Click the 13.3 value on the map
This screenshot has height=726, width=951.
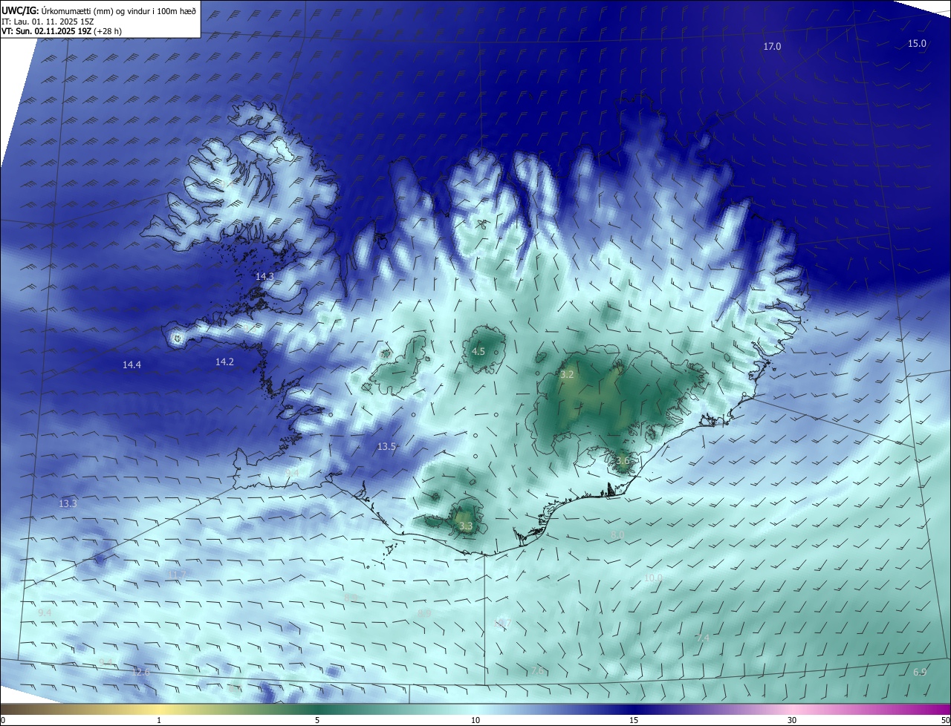click(x=68, y=503)
